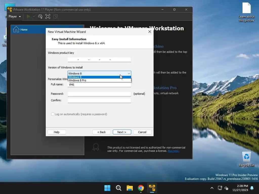This screenshot has height=194, width=259.
Task: Click VMware logo icon in title bar
Action: click(10, 10)
